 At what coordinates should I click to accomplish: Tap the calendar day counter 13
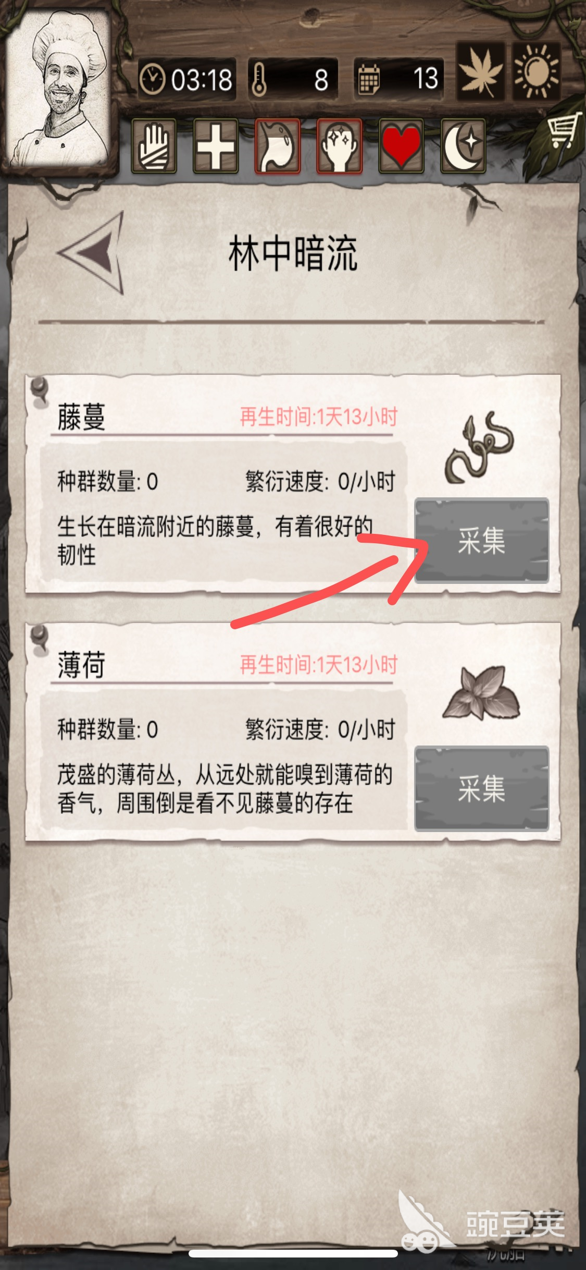click(398, 79)
